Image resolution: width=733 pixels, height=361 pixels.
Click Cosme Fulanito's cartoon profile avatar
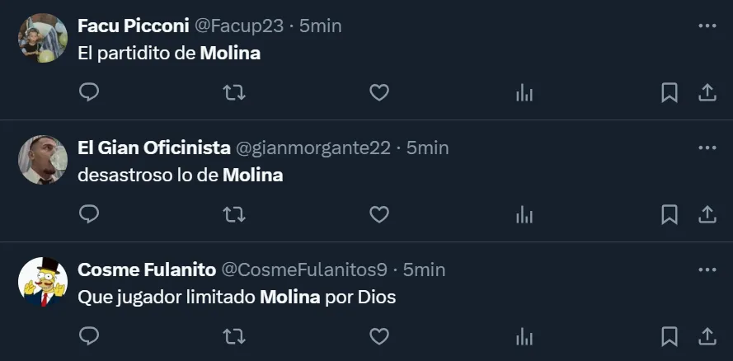point(43,282)
